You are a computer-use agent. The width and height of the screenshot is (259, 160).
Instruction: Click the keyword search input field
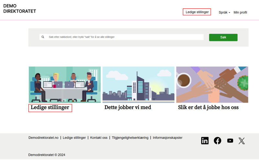[121, 37]
